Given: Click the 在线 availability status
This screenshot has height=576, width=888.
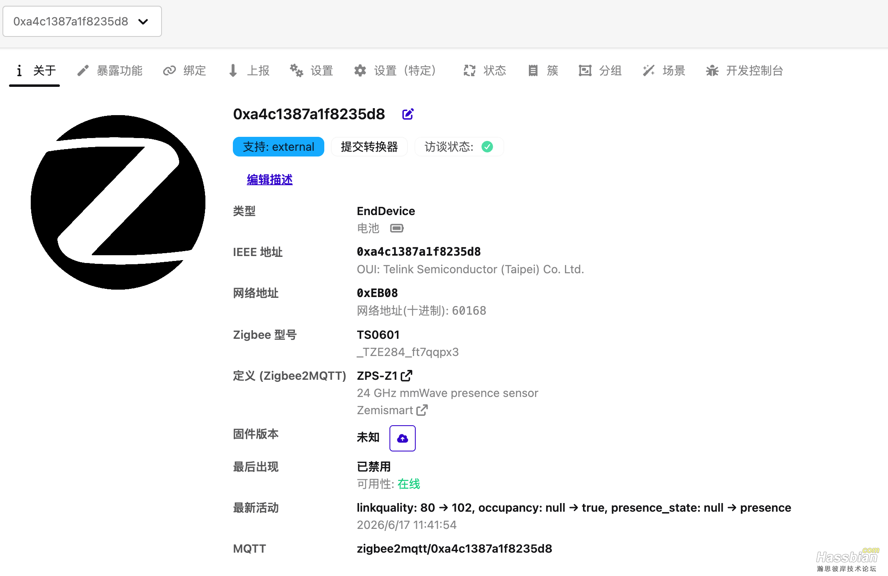Looking at the screenshot, I should pyautogui.click(x=409, y=484).
